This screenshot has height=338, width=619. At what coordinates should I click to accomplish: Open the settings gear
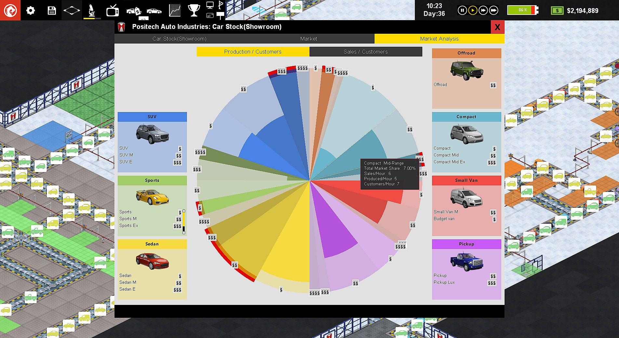(31, 10)
